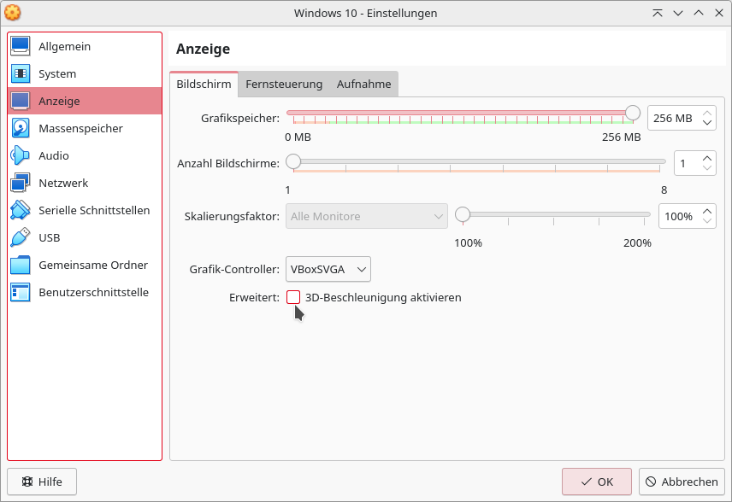Click the Anzeige monitor icon
732x502 pixels.
[20, 101]
